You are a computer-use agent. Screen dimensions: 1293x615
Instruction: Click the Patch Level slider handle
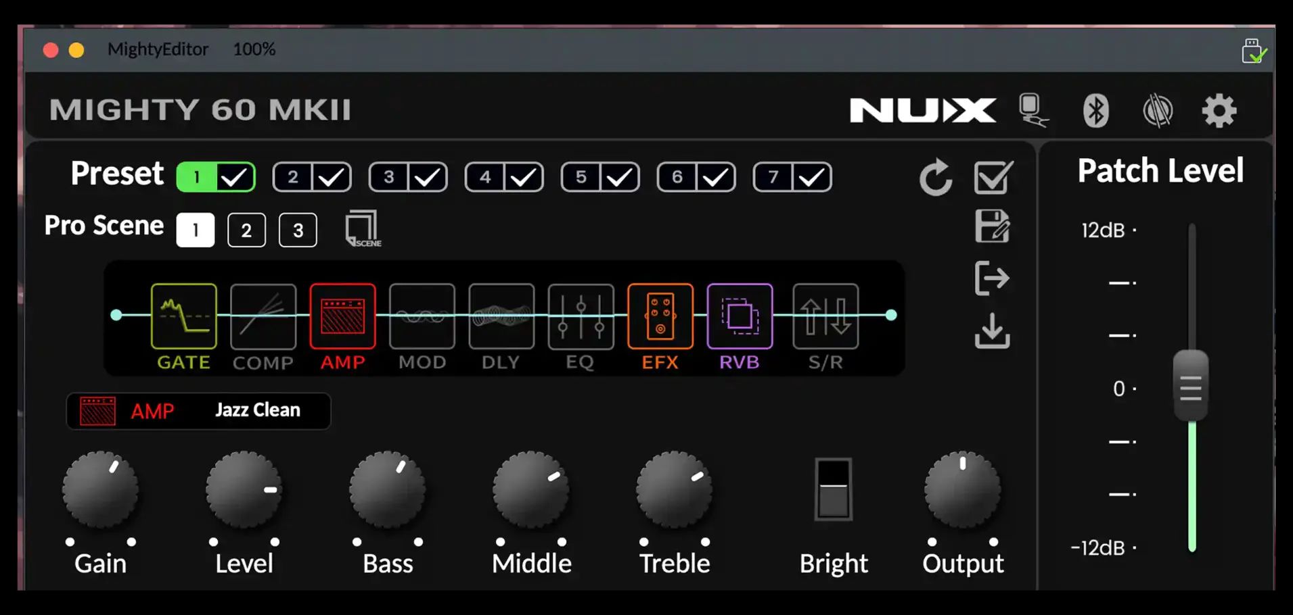tap(1191, 387)
